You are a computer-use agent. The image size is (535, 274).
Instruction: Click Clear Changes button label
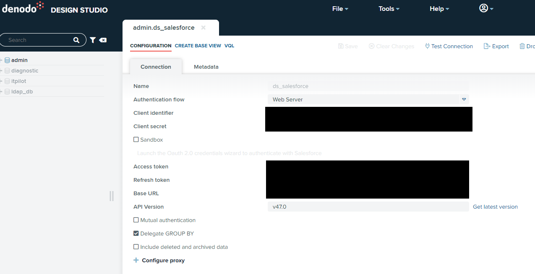pos(395,46)
